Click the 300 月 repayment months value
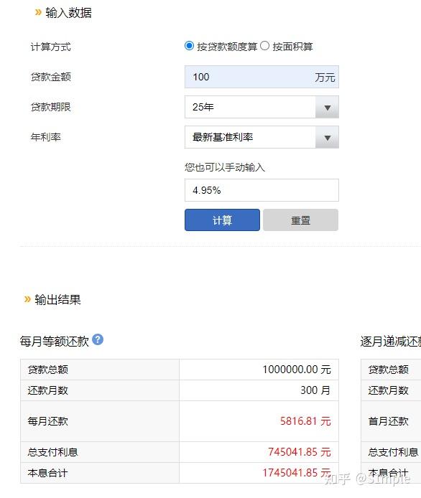Viewport: 421px width, 498px height. tap(315, 390)
